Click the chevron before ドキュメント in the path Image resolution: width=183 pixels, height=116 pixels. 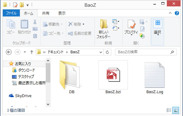tap(44, 52)
